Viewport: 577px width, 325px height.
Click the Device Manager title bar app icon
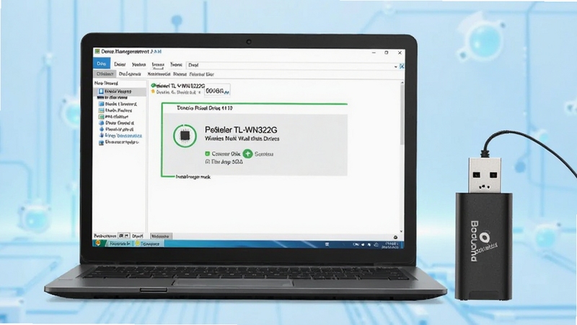(x=97, y=51)
